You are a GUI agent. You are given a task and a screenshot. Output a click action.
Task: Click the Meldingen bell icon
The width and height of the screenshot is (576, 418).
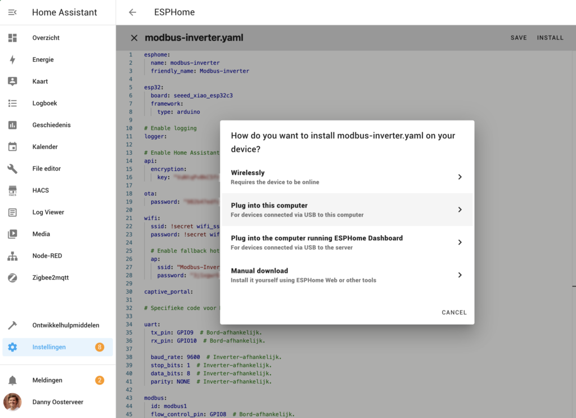tap(12, 380)
